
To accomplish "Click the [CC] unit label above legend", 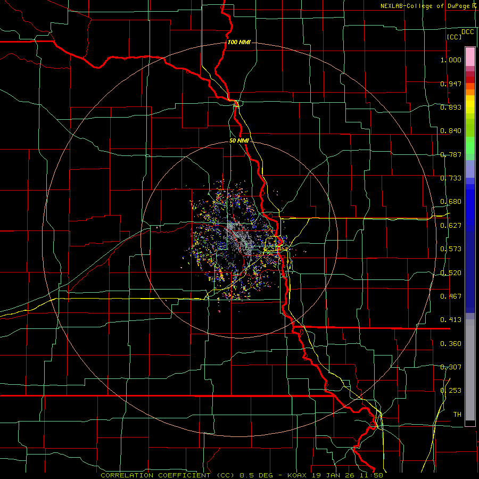I will pyautogui.click(x=454, y=37).
